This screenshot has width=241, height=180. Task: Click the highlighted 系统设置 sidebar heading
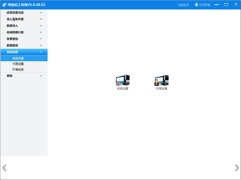pos(24,52)
